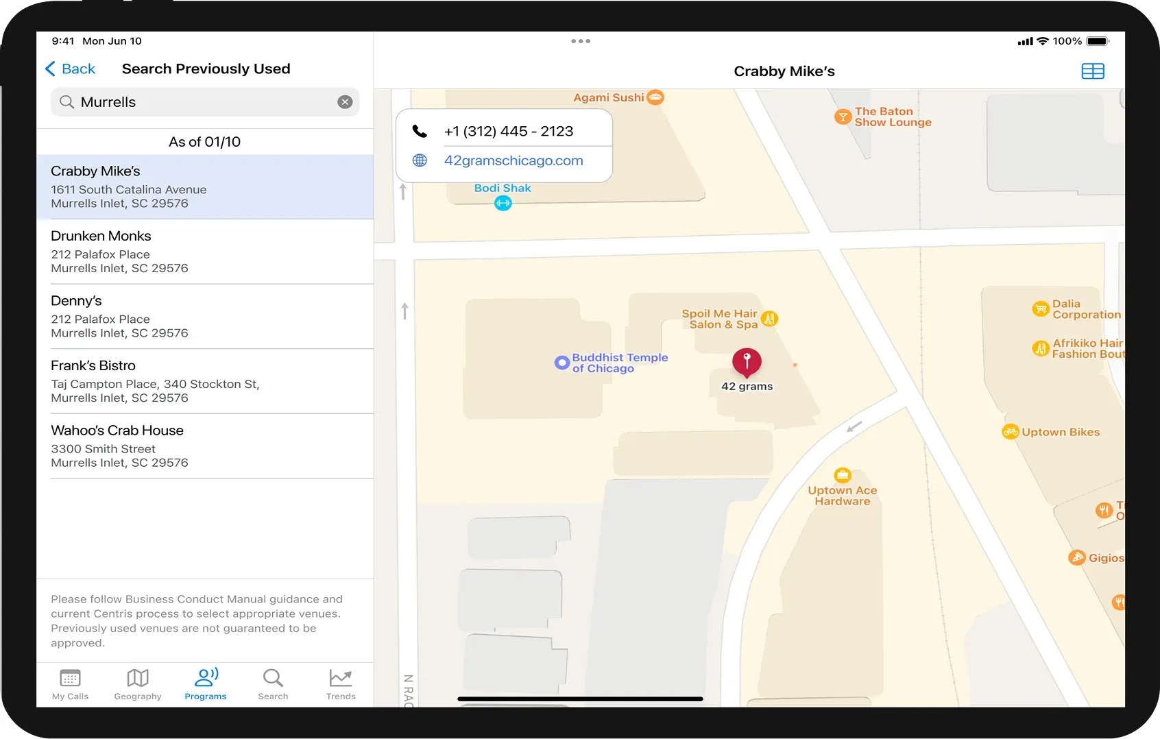1160x739 pixels.
Task: Tap the Dalia Corporation map marker
Action: point(1041,309)
